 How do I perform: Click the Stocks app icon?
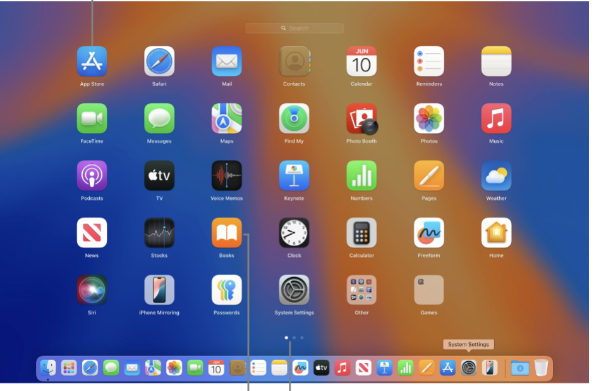(159, 233)
